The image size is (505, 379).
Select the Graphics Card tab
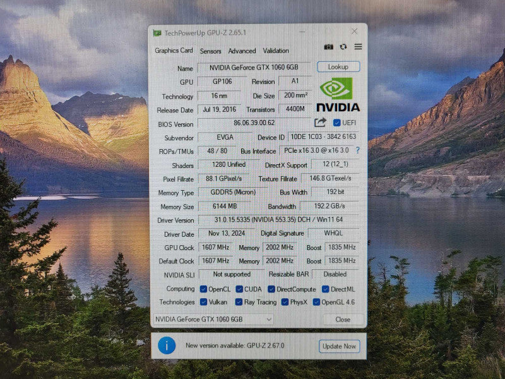174,51
